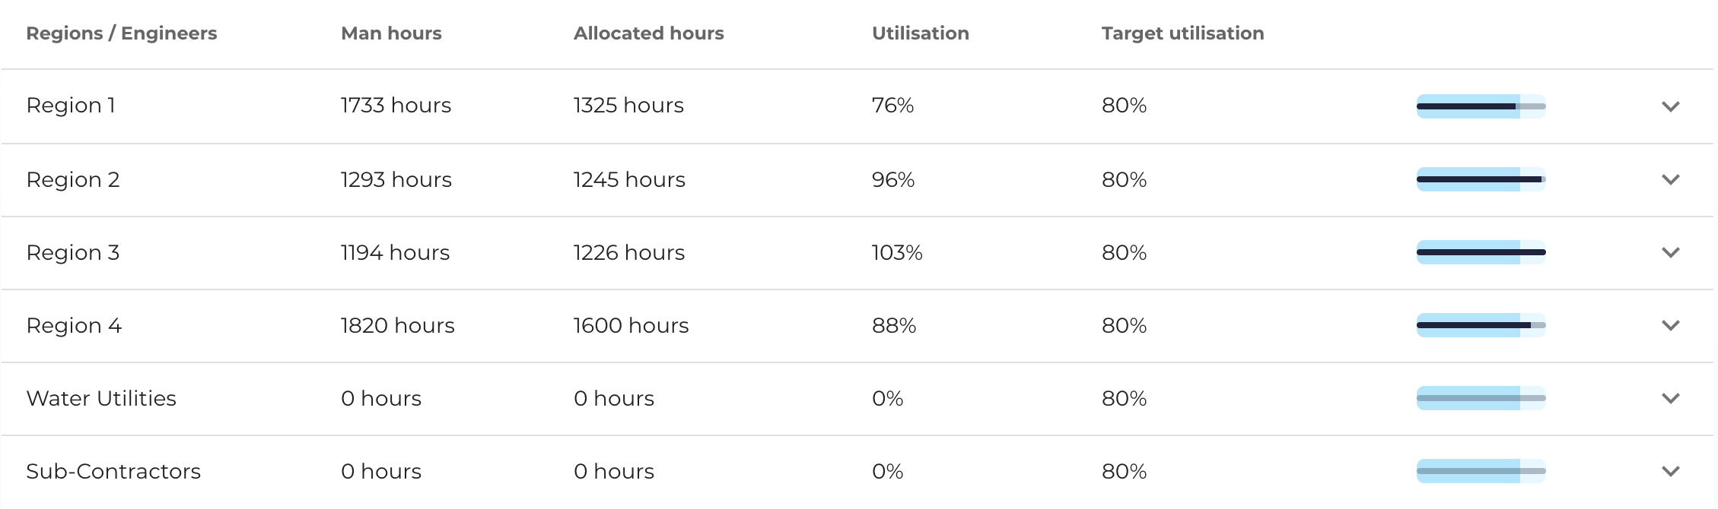Click the 1820 hours value for Region 4
This screenshot has width=1718, height=509.
[x=398, y=325]
